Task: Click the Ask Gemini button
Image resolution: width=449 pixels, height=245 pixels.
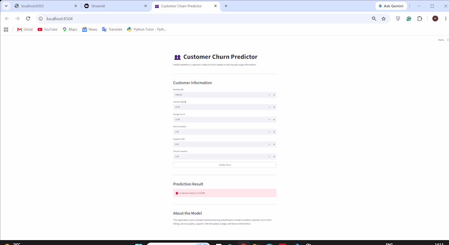Action: (x=391, y=6)
